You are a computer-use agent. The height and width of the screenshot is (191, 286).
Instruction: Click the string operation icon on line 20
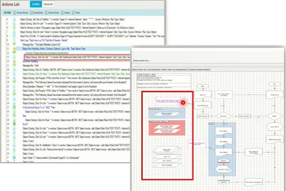point(14,86)
